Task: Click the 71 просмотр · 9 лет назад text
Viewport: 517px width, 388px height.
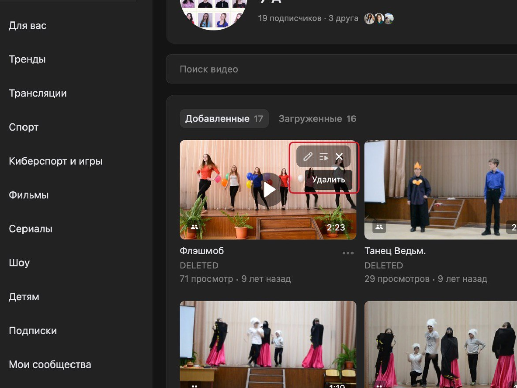Action: (x=235, y=279)
